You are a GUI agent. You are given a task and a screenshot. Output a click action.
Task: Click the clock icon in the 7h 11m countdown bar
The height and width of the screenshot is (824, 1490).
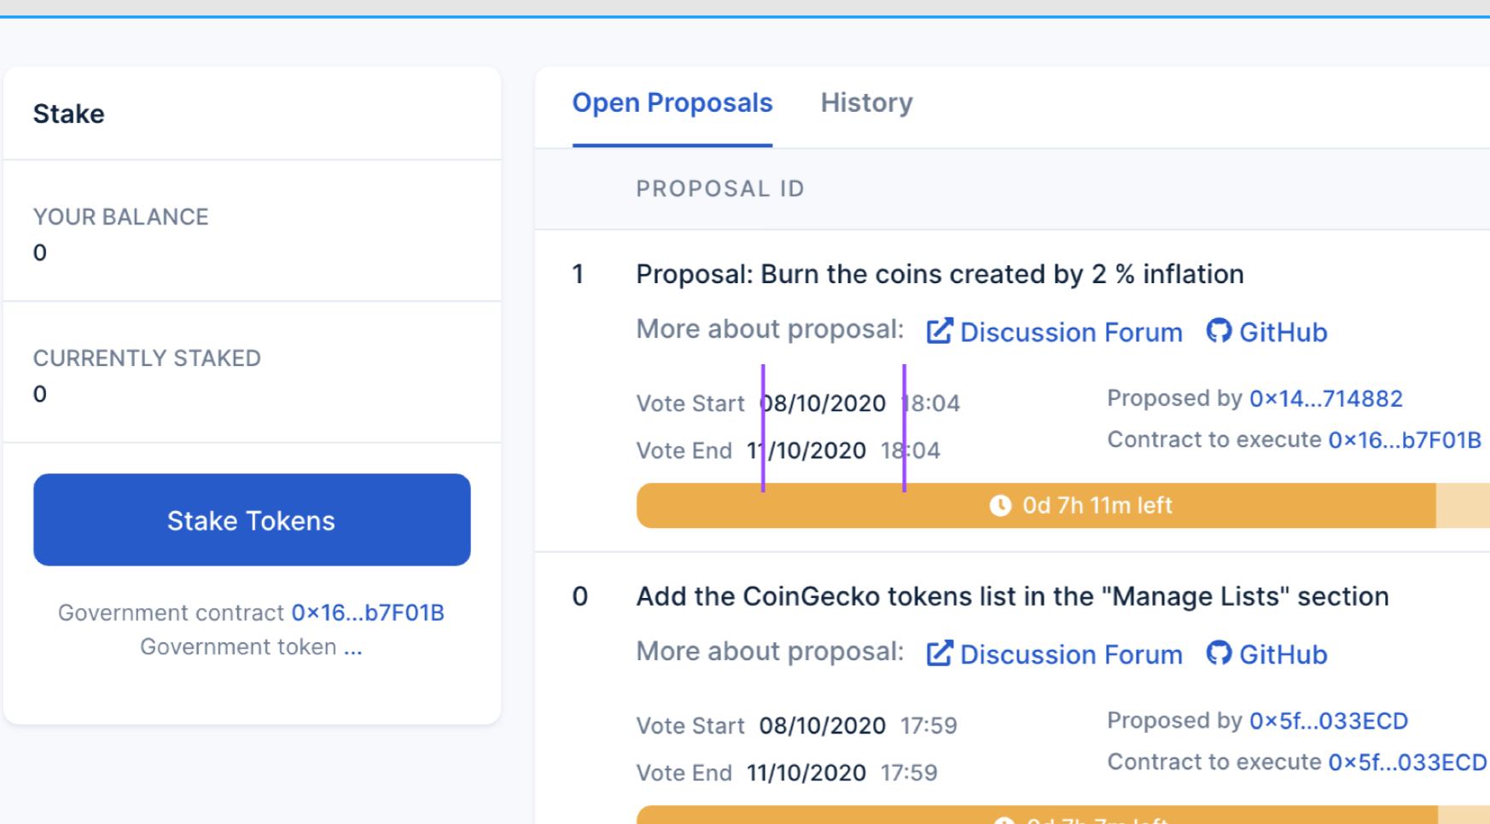pyautogui.click(x=1000, y=505)
